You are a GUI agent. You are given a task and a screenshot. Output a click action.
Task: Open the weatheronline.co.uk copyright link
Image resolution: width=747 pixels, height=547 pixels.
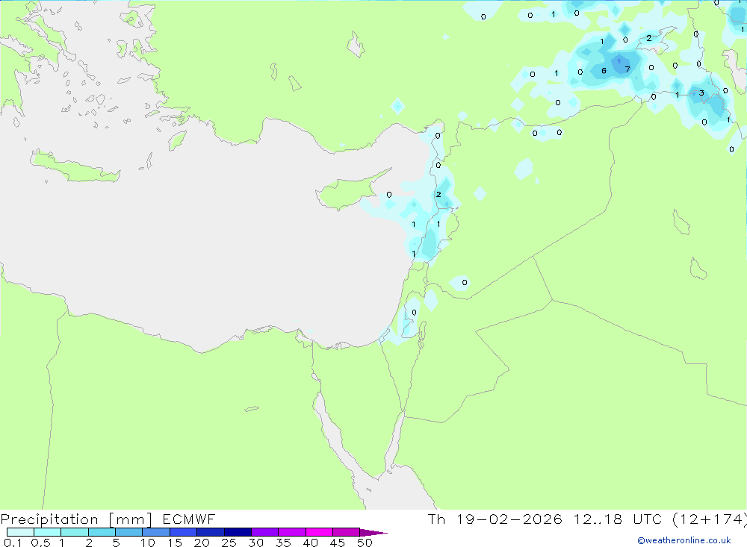pyautogui.click(x=684, y=540)
